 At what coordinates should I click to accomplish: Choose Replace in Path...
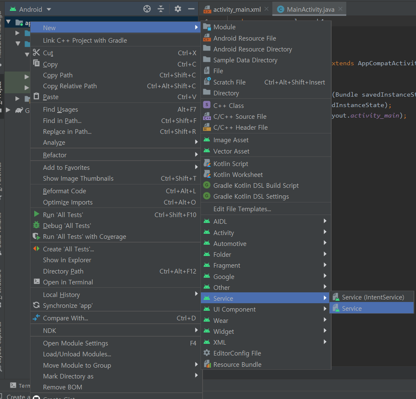tap(115, 131)
